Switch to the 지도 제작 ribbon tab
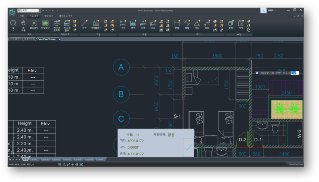This screenshot has width=319, height=182. pyautogui.click(x=34, y=16)
